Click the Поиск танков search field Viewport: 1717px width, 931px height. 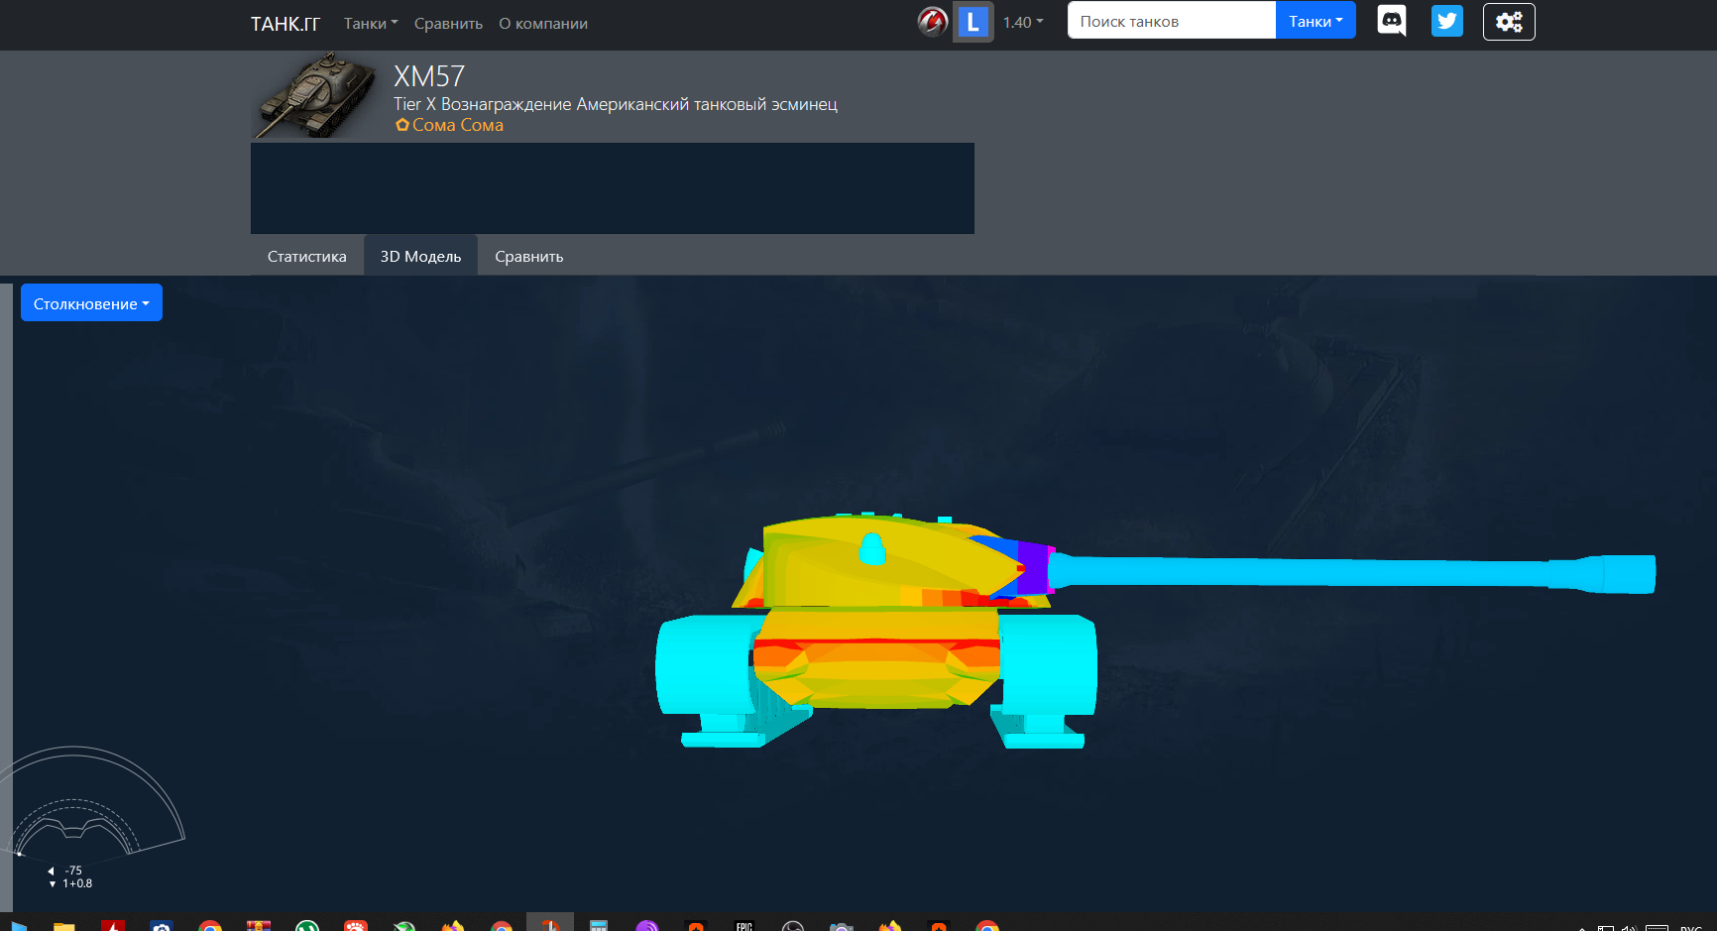1171,21
